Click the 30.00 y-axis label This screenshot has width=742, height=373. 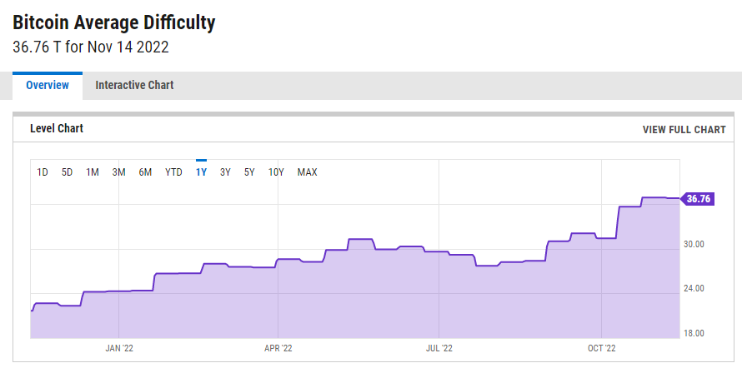(694, 245)
